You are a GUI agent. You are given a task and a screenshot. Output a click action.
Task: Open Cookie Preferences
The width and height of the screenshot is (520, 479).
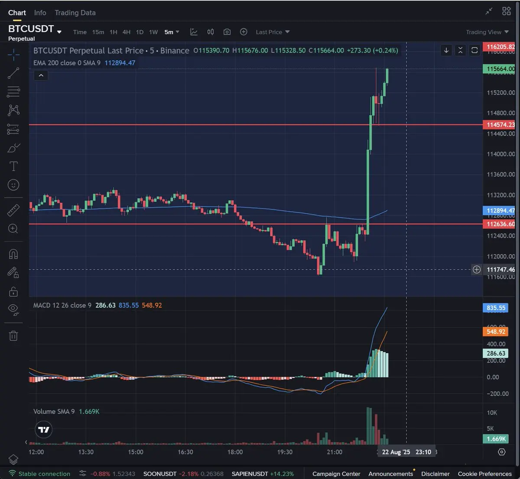pyautogui.click(x=485, y=474)
